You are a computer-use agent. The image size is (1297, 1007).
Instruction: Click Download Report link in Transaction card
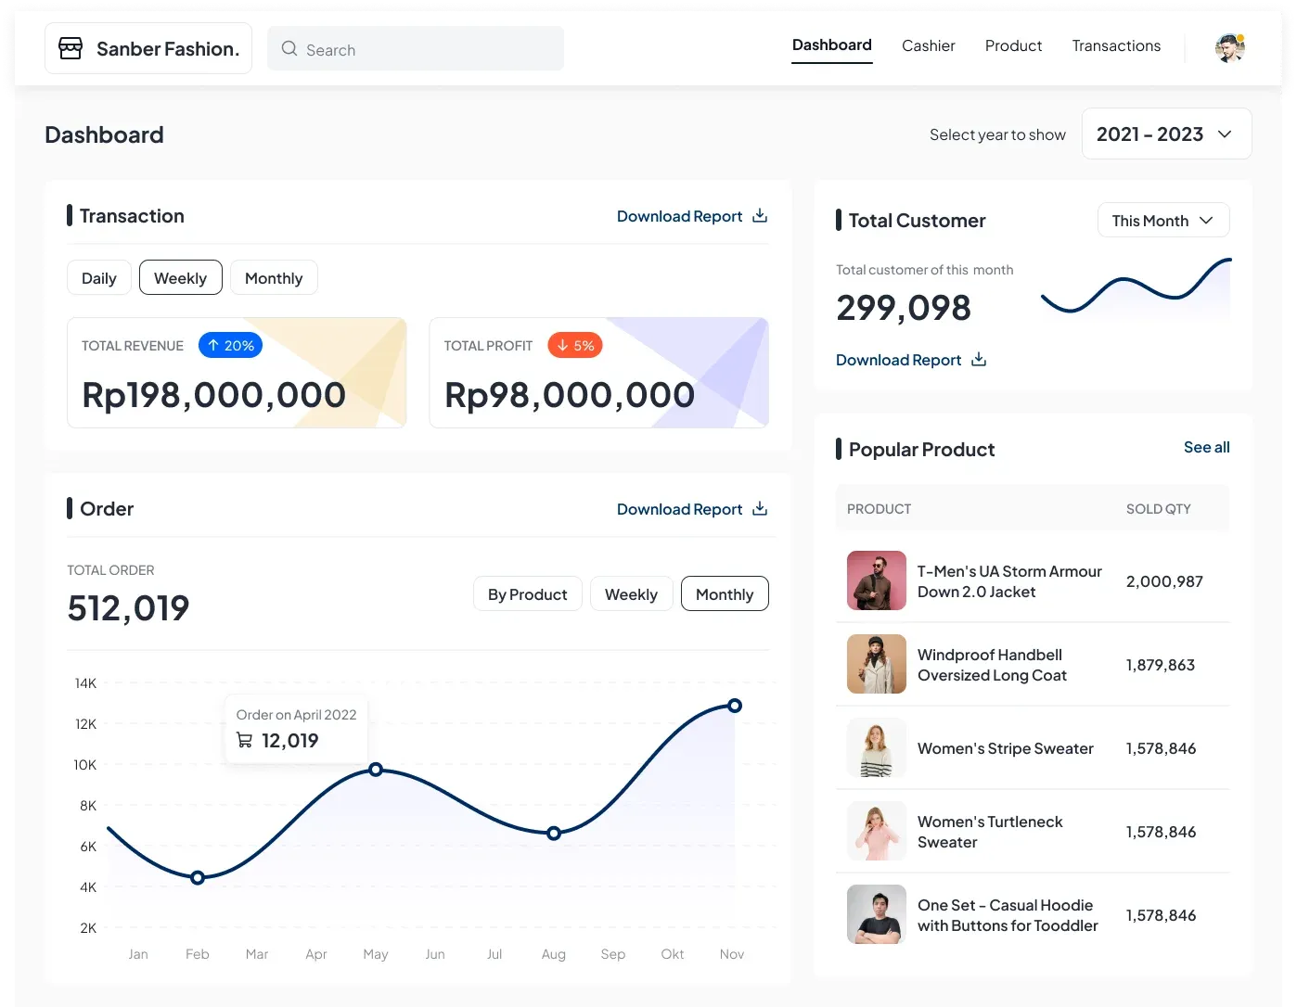coord(680,216)
